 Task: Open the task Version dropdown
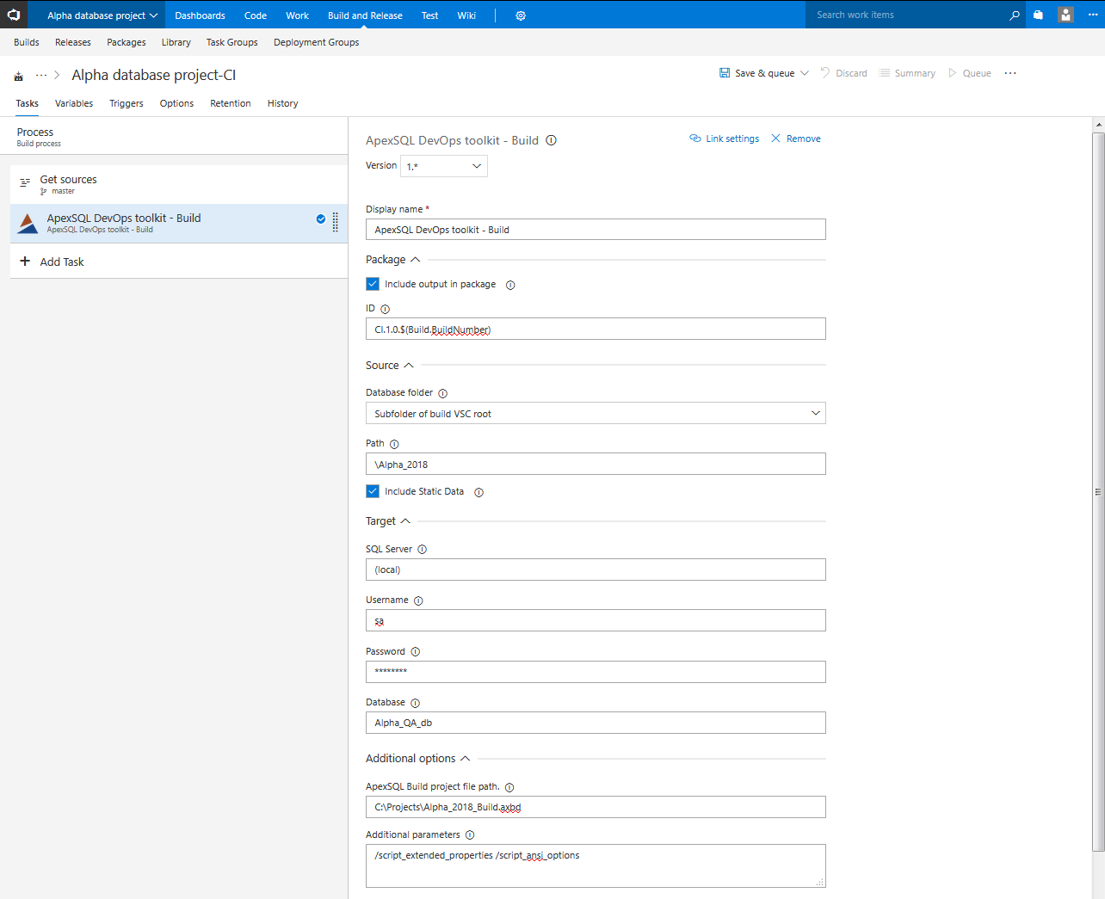click(444, 166)
